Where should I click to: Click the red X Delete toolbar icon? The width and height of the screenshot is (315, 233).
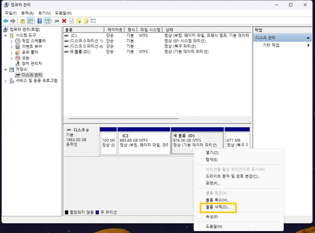(x=64, y=21)
